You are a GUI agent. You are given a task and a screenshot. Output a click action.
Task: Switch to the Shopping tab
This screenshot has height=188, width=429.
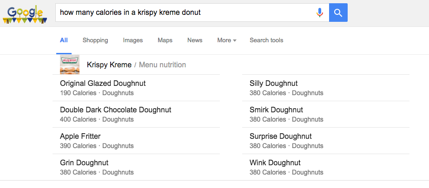pyautogui.click(x=95, y=40)
